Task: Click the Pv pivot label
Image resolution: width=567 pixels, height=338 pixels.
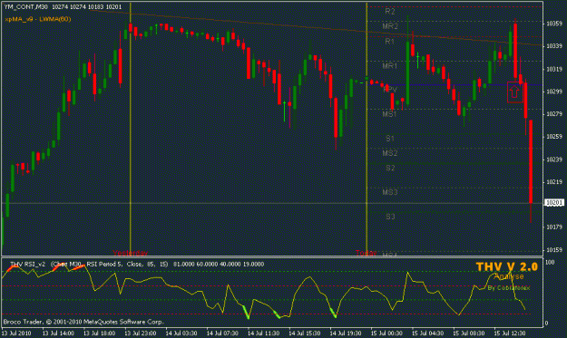Action: [390, 90]
